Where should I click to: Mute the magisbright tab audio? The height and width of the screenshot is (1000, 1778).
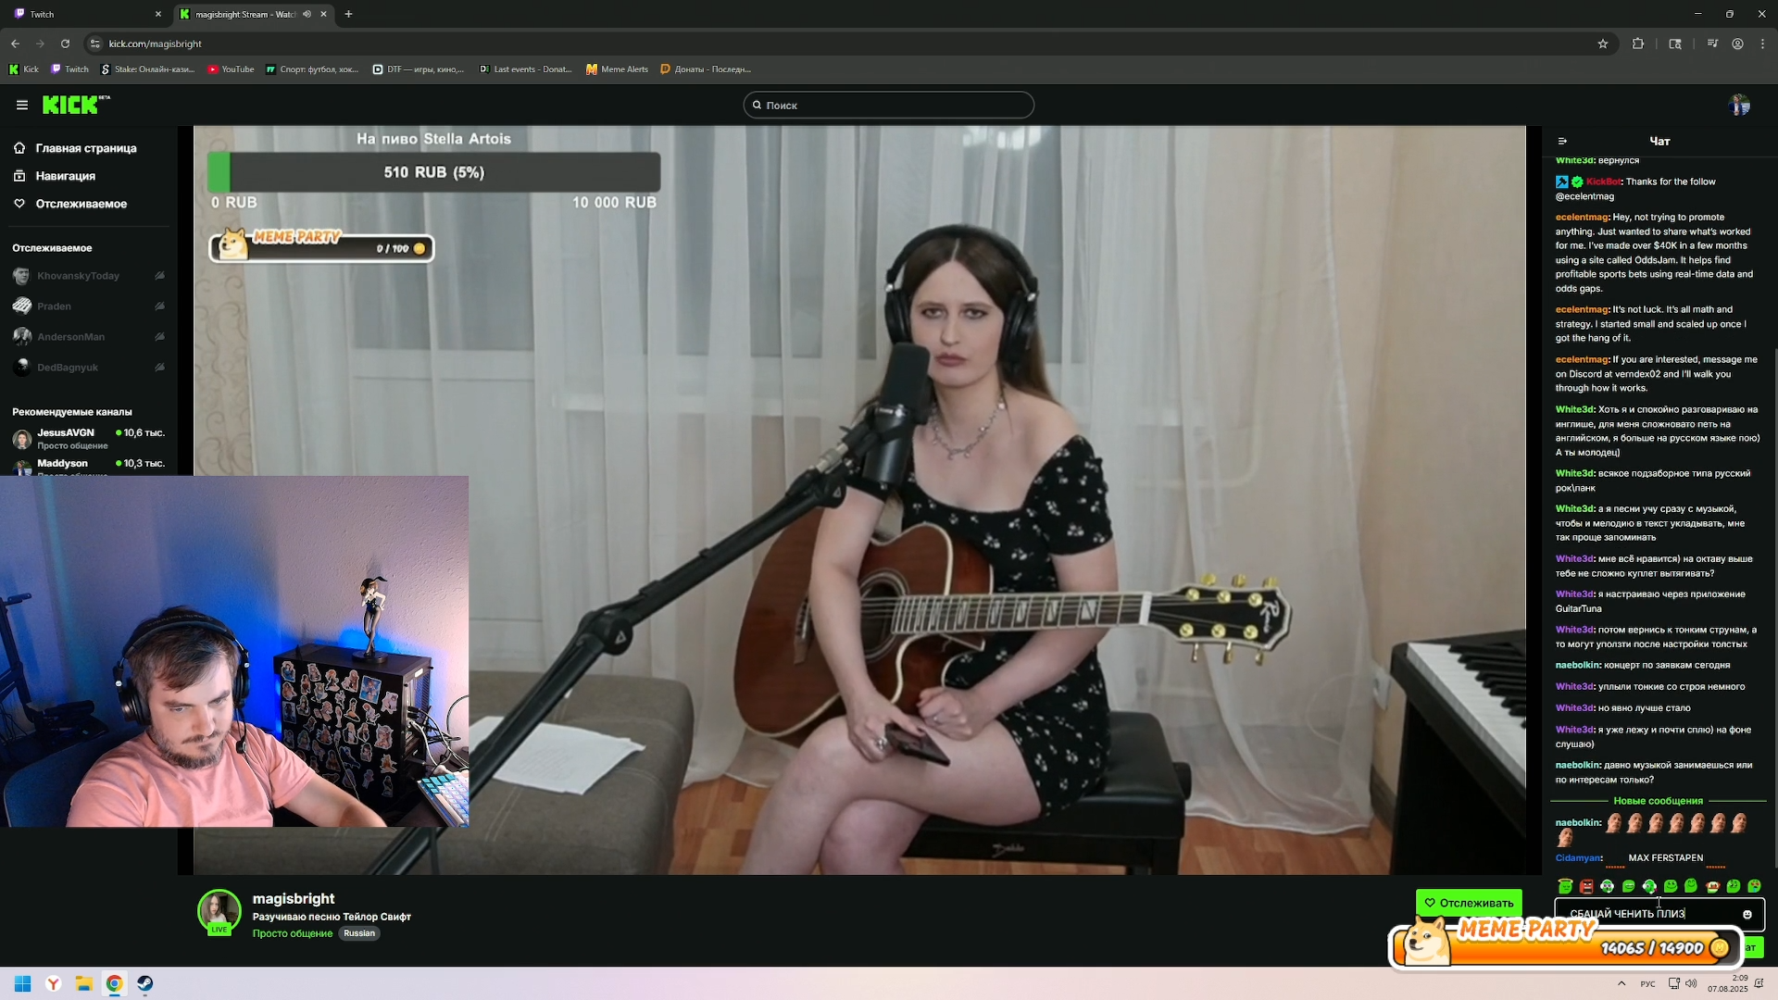[x=307, y=14]
